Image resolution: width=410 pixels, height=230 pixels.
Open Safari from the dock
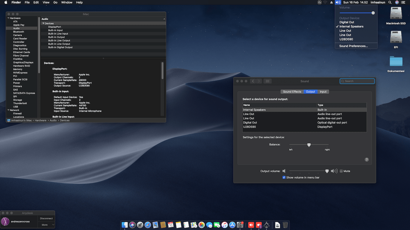(148, 225)
